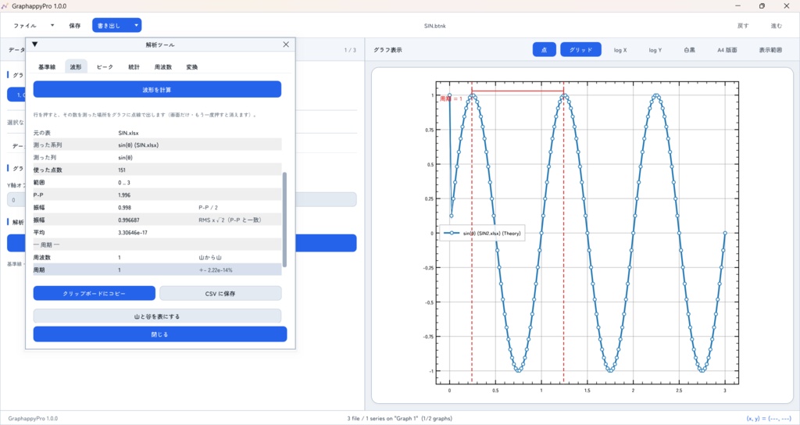Image resolution: width=800 pixels, height=425 pixels.
Task: Copy results with クリップボードにコピー
Action: [x=95, y=294]
